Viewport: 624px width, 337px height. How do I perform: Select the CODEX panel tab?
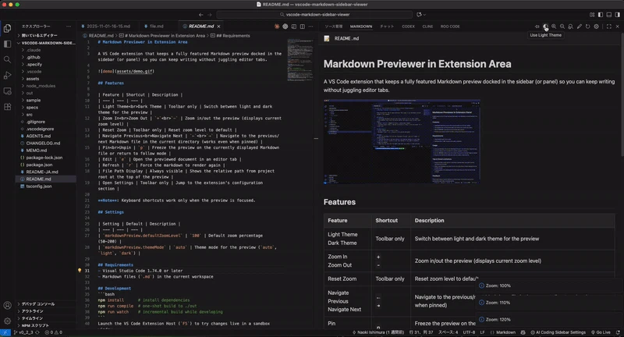pyautogui.click(x=408, y=27)
